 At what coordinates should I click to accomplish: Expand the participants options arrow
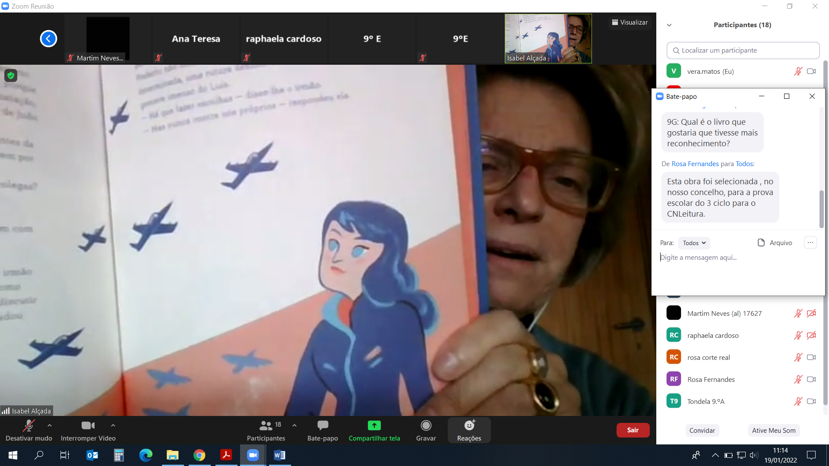click(294, 425)
